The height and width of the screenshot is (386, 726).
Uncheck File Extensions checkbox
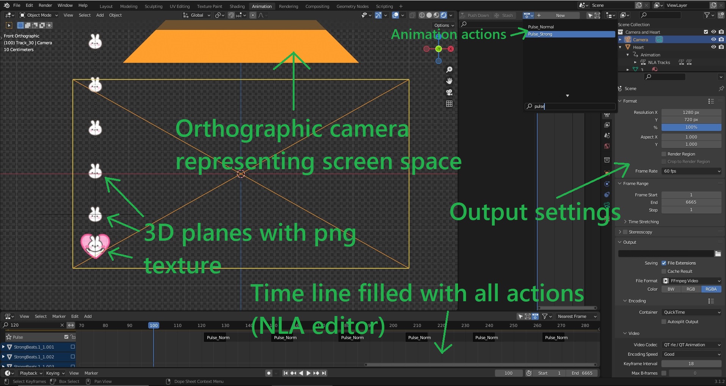click(x=664, y=263)
